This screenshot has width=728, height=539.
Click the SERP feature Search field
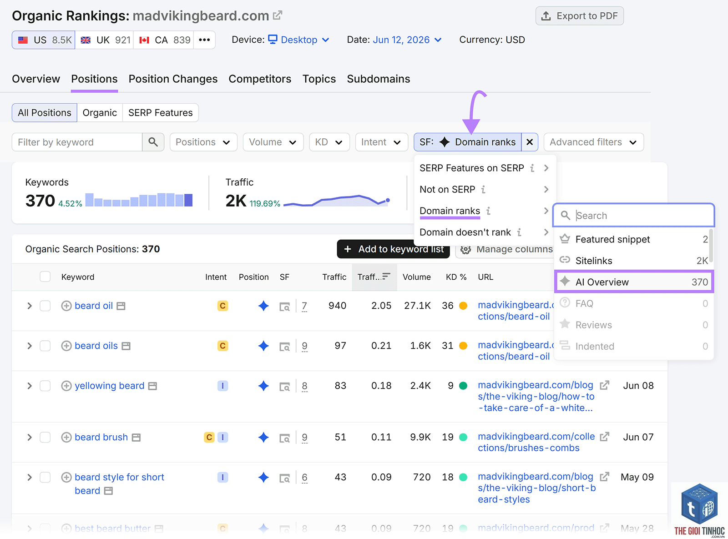[634, 216]
